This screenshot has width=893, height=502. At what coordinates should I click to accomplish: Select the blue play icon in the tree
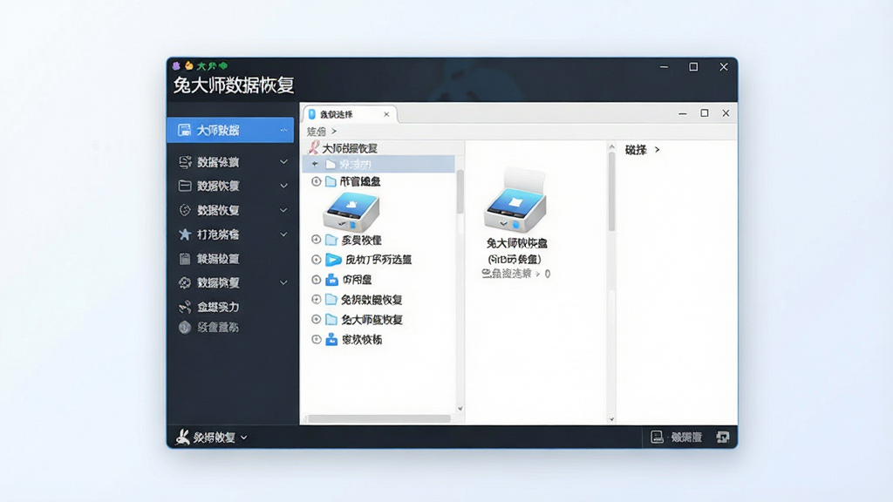coord(332,260)
